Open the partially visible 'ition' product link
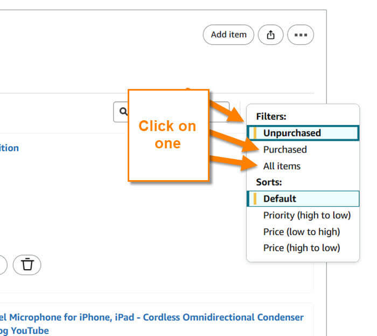The width and height of the screenshot is (377, 336). click(9, 148)
